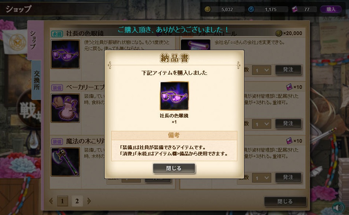349x215 pixels.
Task: Expand the second row quantity dropdown
Action: tap(262, 124)
